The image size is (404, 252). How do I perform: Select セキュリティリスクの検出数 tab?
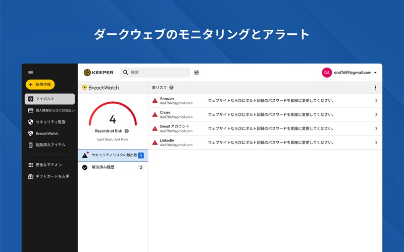(x=113, y=155)
